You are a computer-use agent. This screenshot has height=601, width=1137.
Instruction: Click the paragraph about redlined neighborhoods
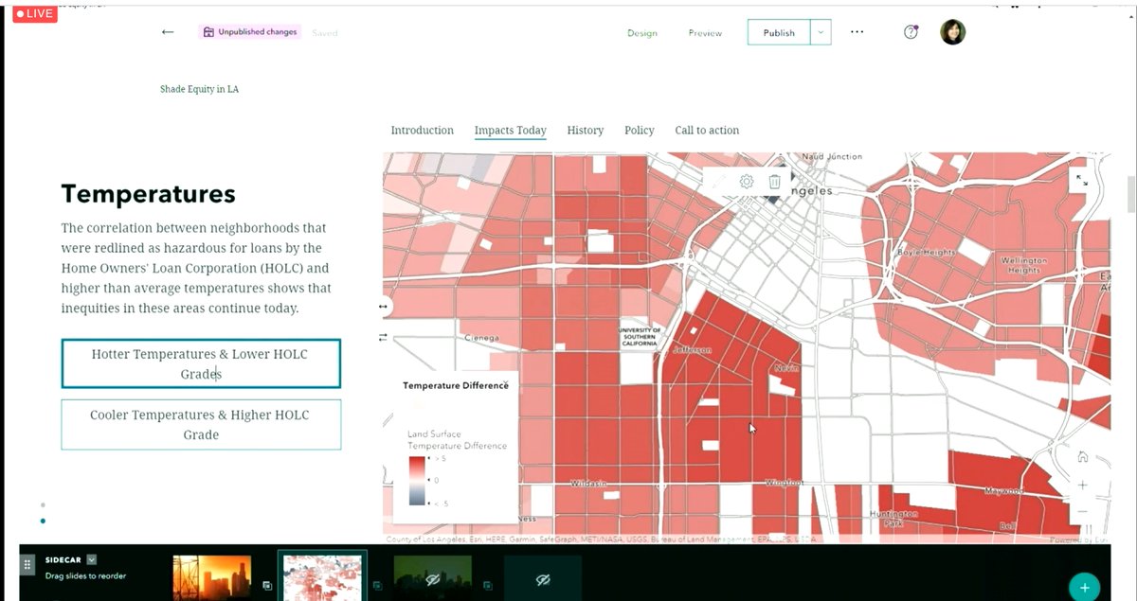tap(196, 268)
